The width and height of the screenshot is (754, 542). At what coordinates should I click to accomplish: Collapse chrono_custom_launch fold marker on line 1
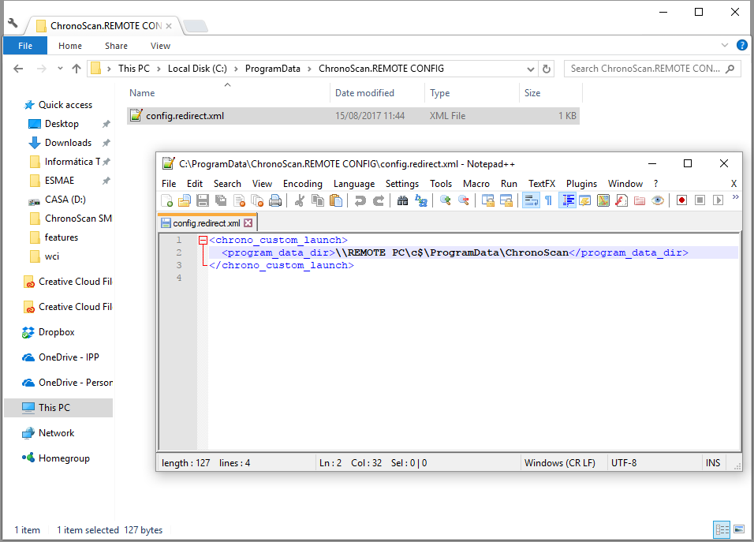click(203, 241)
